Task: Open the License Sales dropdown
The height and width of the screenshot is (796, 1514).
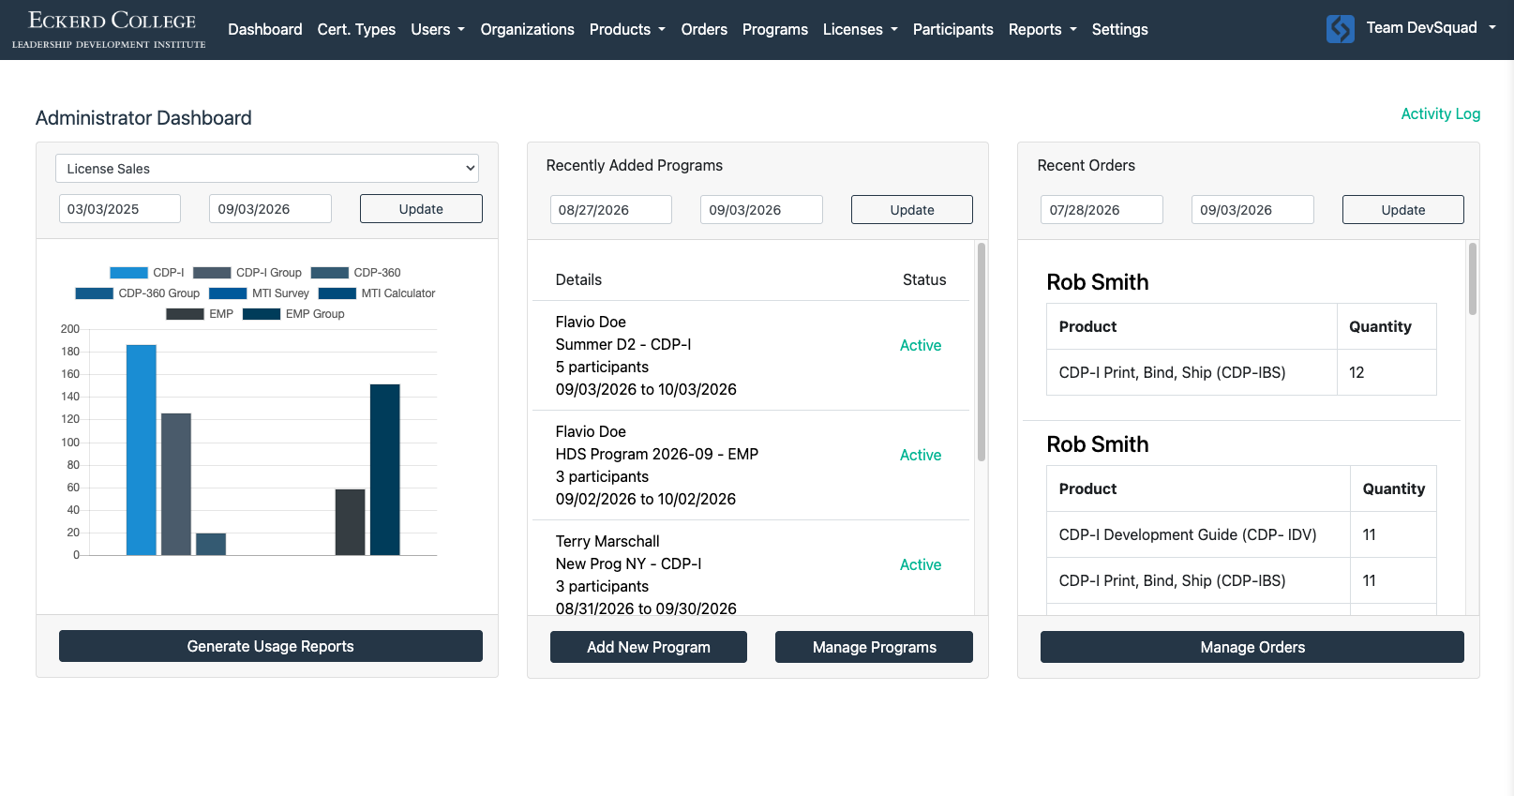Action: pos(267,169)
